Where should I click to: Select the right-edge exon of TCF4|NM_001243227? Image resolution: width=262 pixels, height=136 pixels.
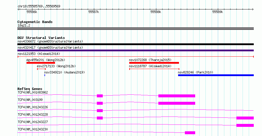245,125
